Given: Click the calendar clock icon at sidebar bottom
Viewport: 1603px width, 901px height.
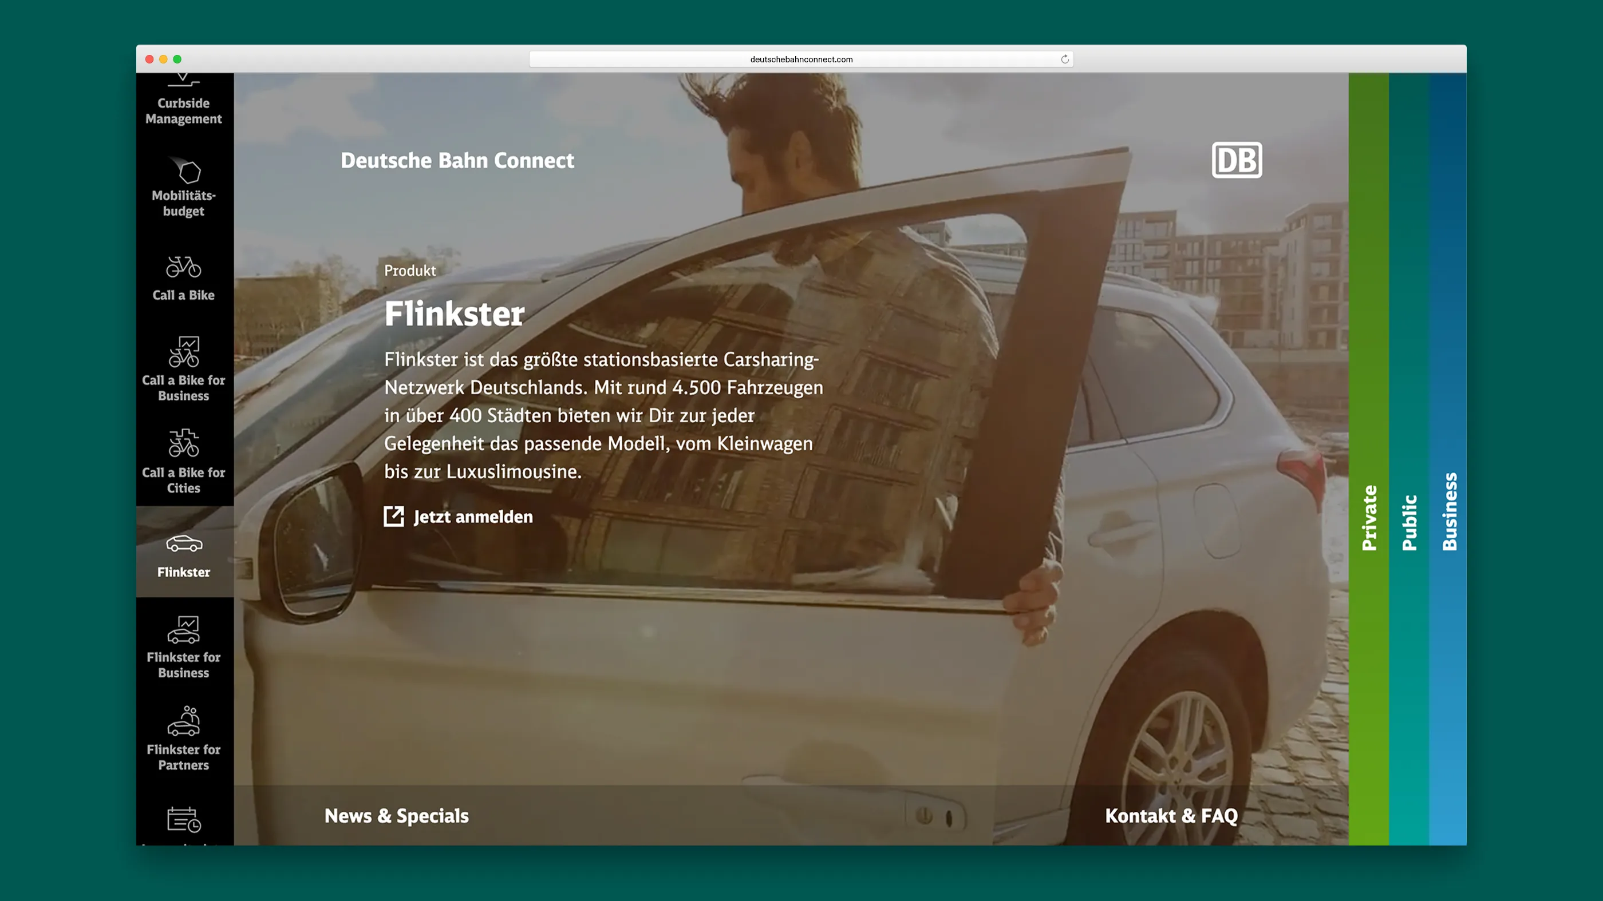Looking at the screenshot, I should tap(184, 819).
